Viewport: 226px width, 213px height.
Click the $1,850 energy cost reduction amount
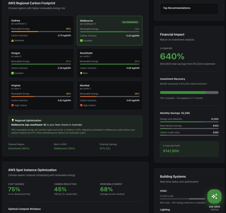click(x=215, y=119)
